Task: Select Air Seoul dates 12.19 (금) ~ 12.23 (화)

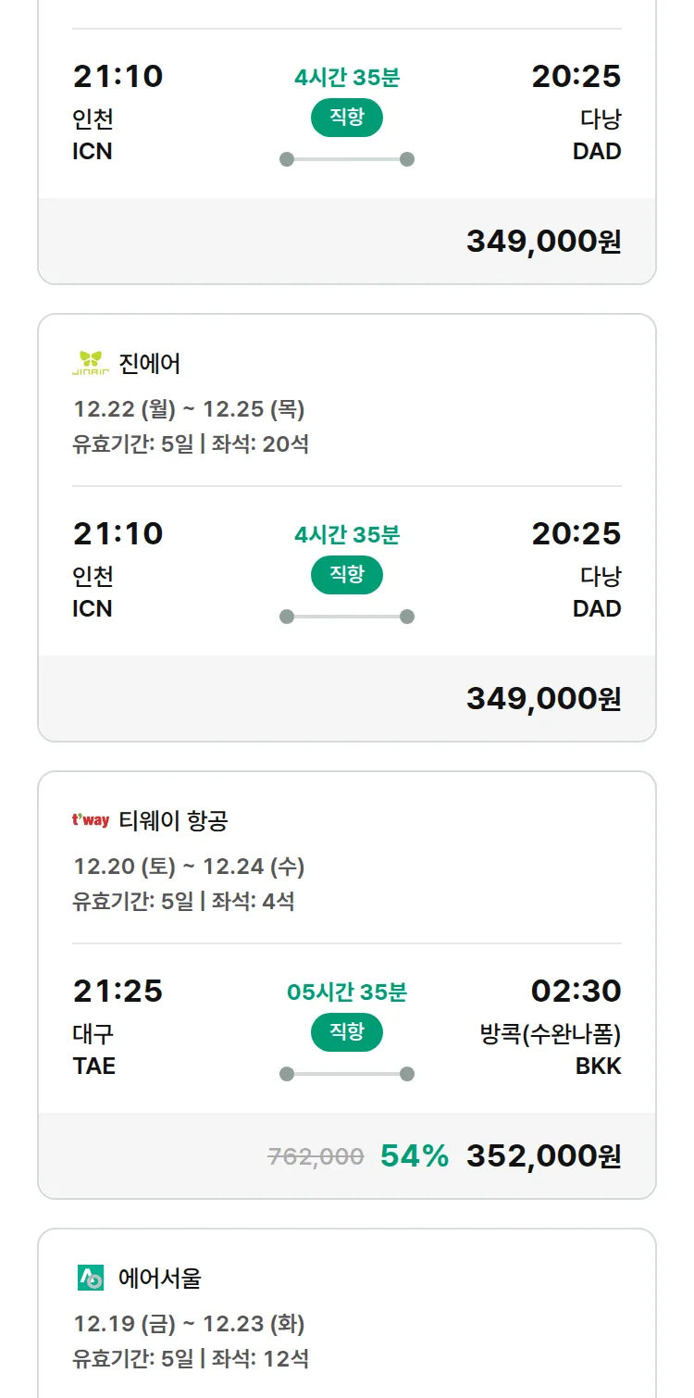Action: [x=189, y=1324]
